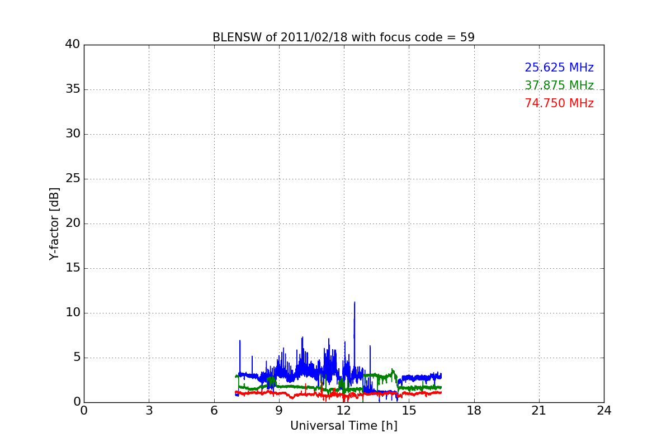This screenshot has width=671, height=447.
Task: Click x-axis tick label 6
Action: 214,410
